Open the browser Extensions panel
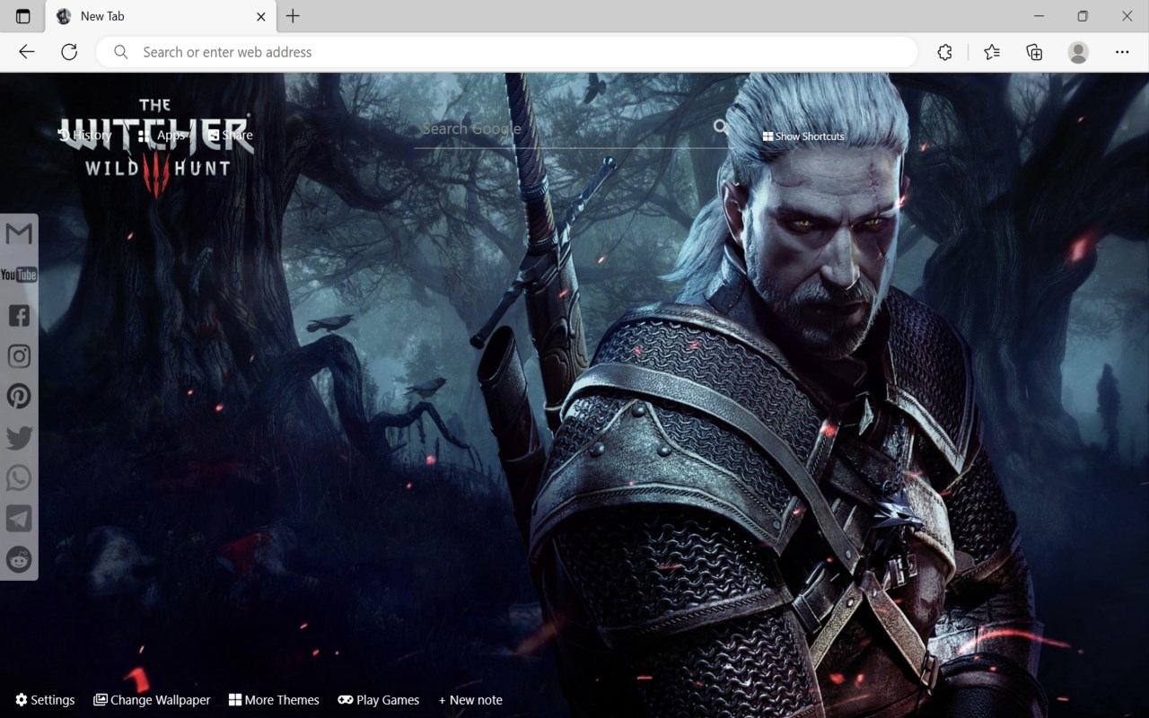 tap(944, 52)
